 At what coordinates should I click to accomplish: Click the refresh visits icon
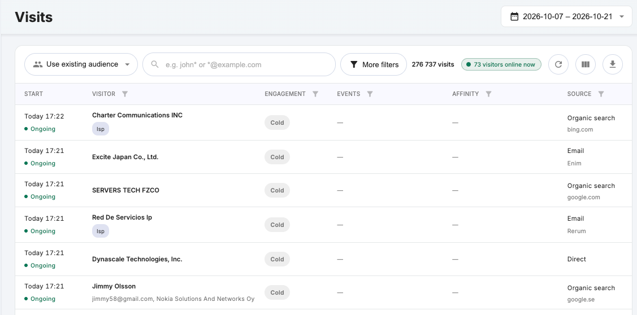tap(558, 64)
